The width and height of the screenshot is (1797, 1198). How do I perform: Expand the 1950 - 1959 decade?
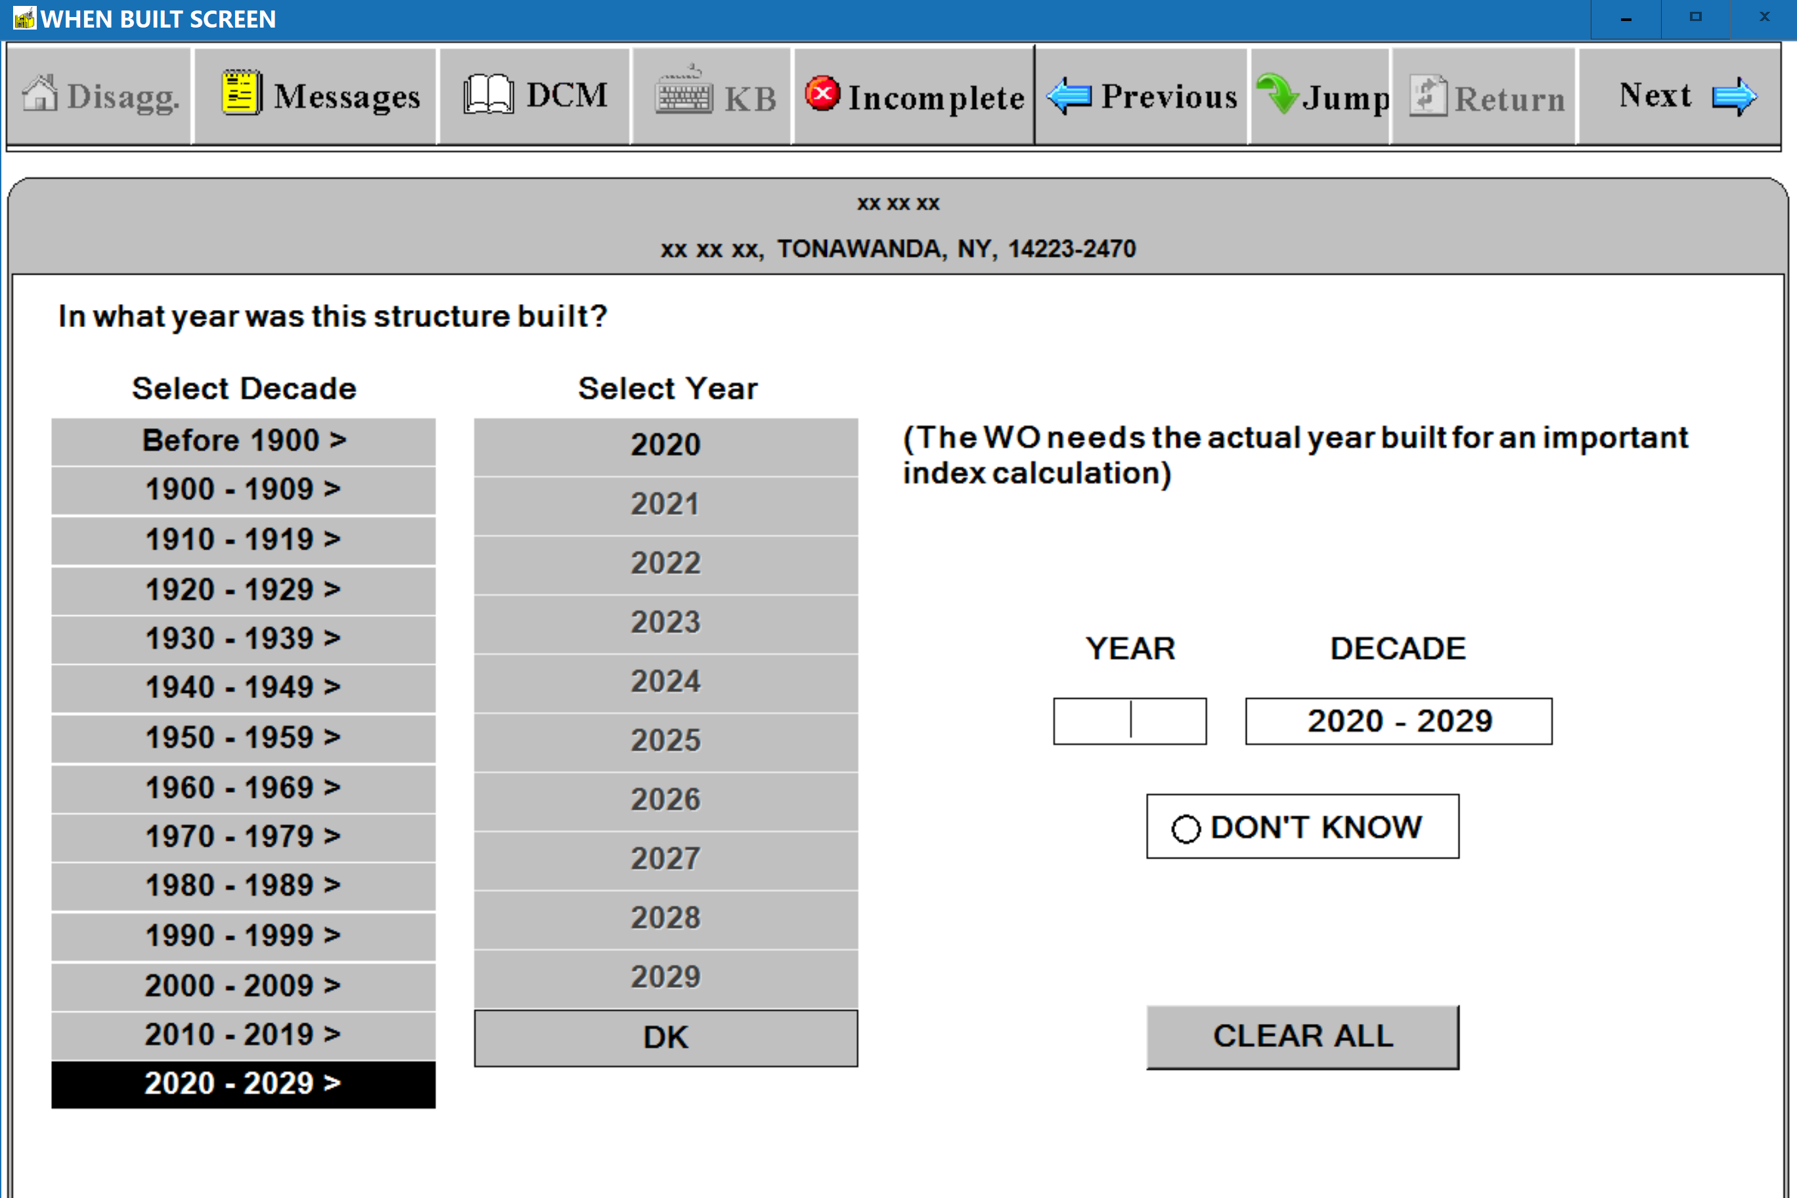(x=243, y=738)
